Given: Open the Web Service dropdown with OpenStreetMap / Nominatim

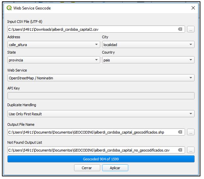Looking at the screenshot, I should coord(101,78).
